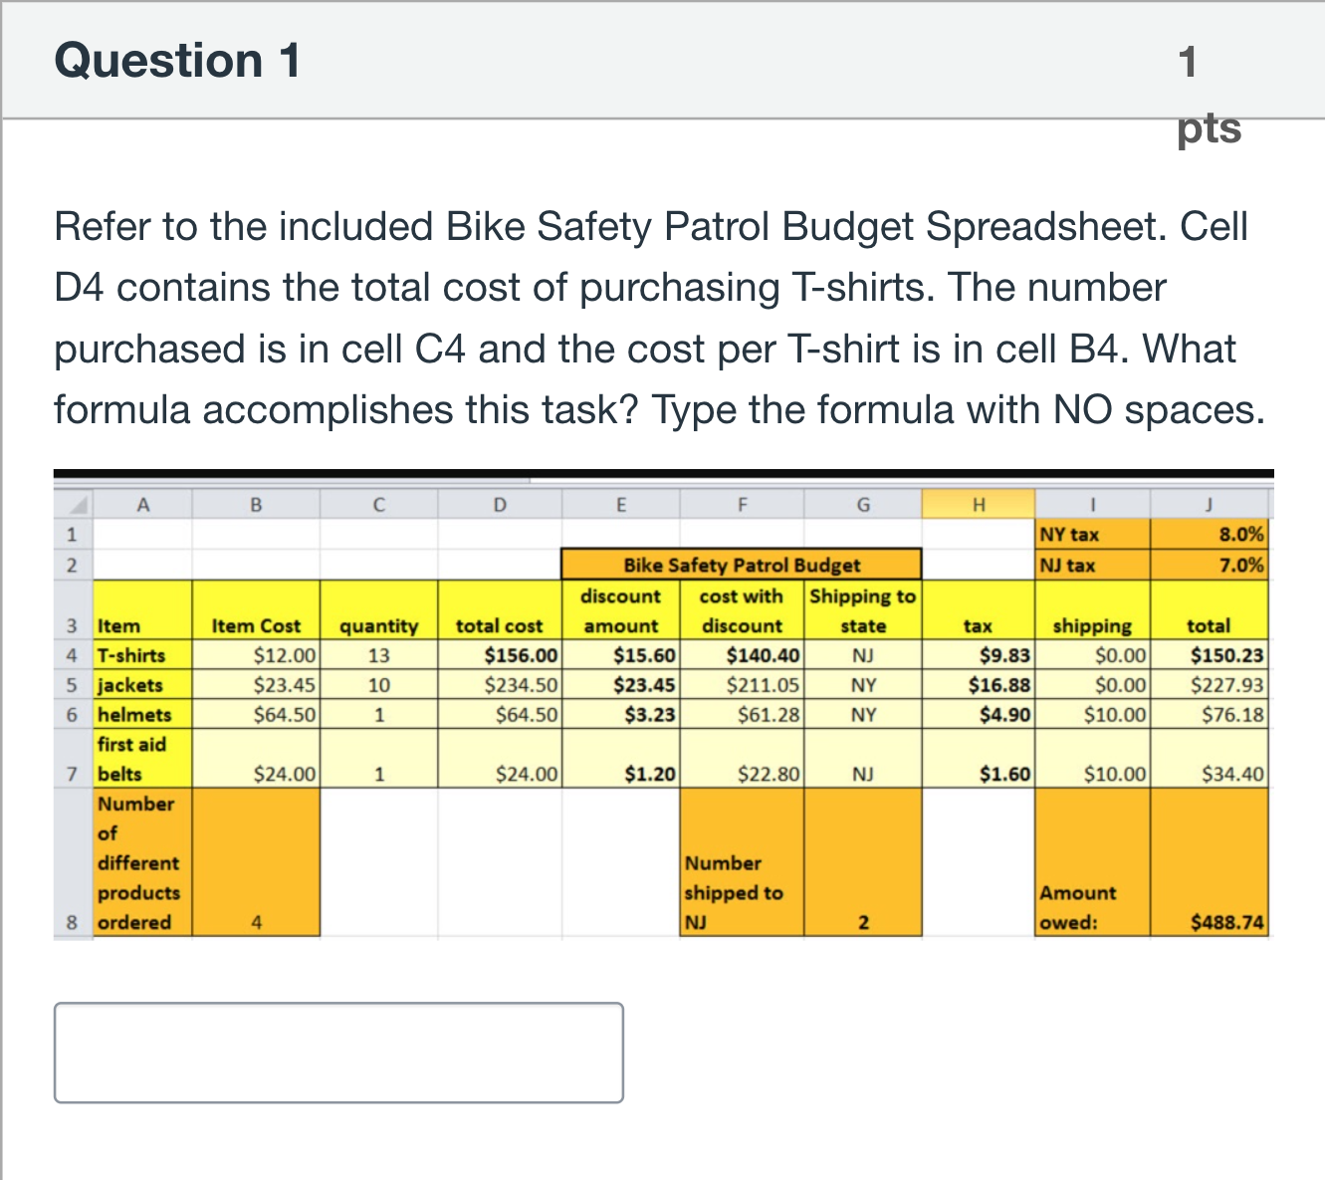The width and height of the screenshot is (1325, 1180).
Task: Click the answer text input box
Action: pos(338,1053)
